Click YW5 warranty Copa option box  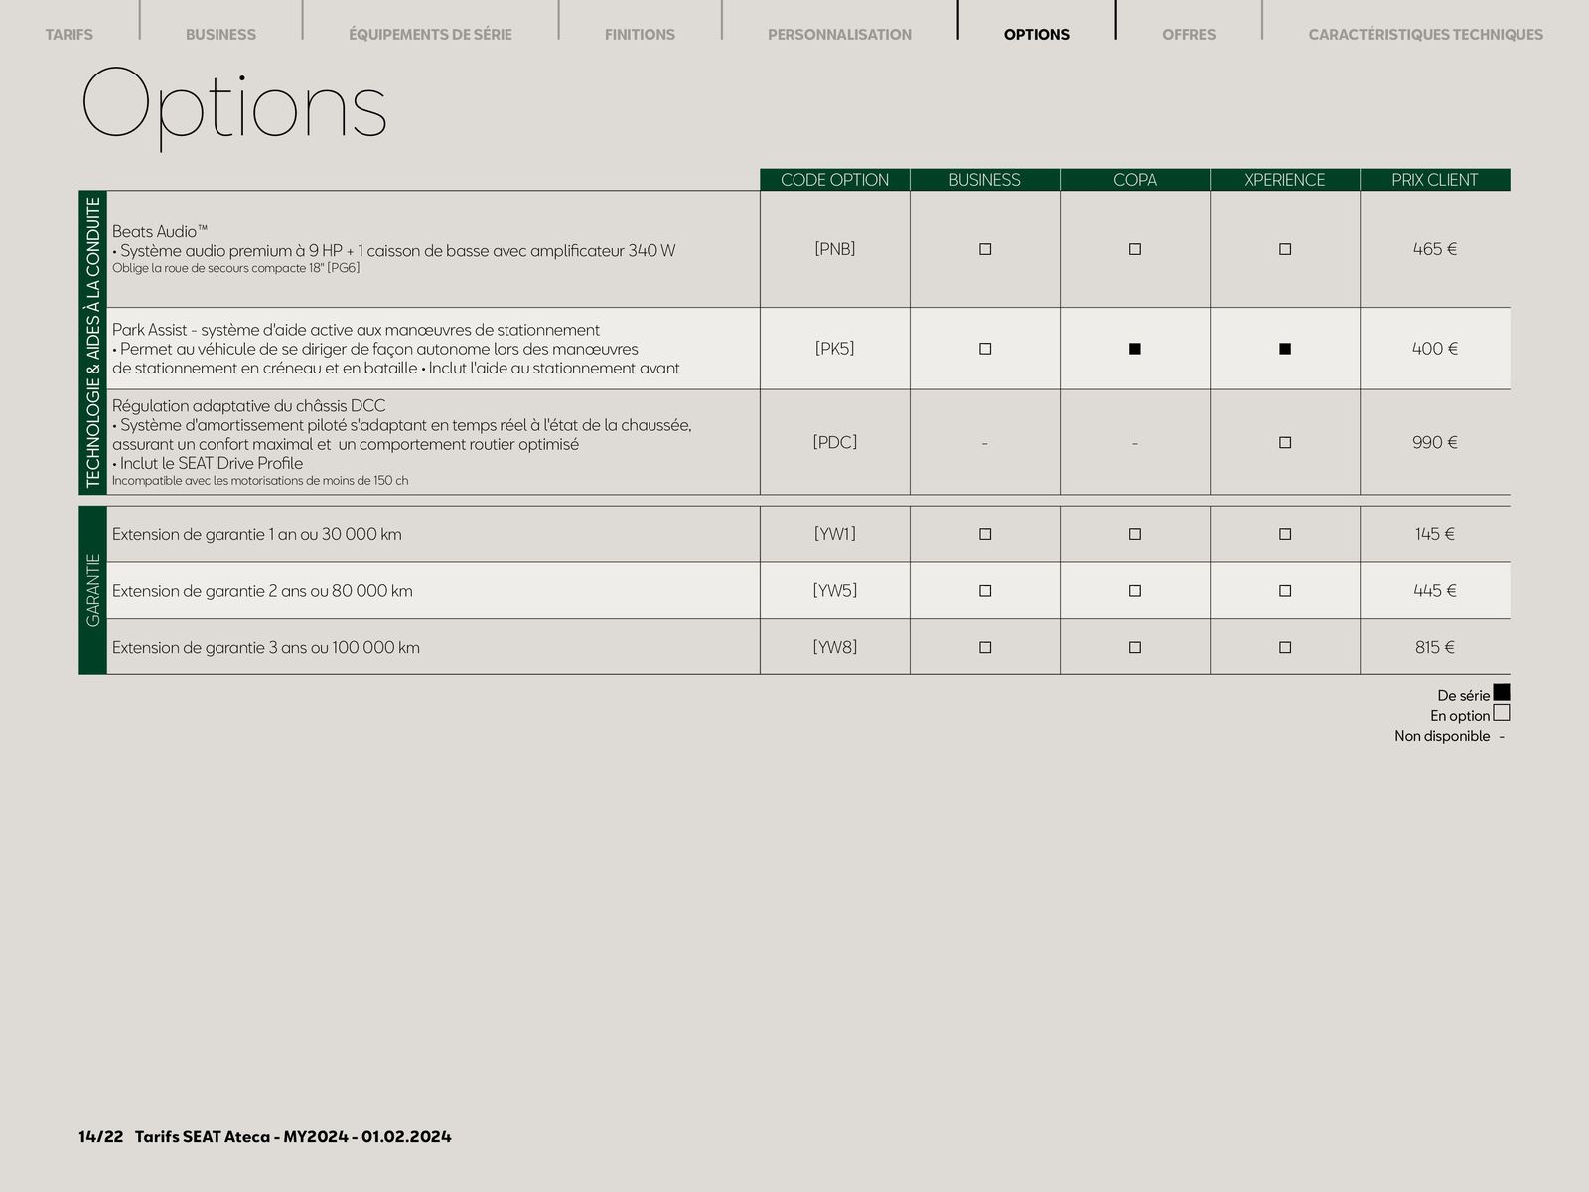(1135, 591)
